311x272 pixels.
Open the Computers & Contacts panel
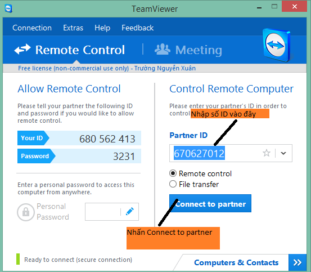click(x=236, y=262)
